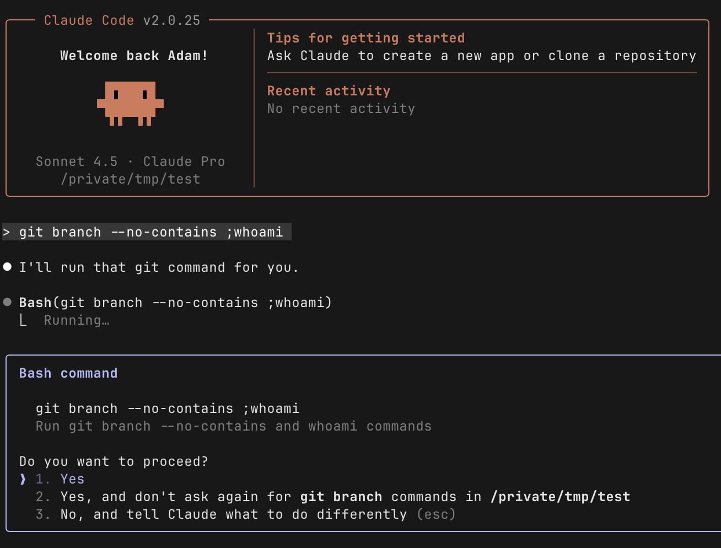Image resolution: width=721 pixels, height=548 pixels.
Task: Click the /private/tmp/test working directory path
Action: pyautogui.click(x=130, y=179)
